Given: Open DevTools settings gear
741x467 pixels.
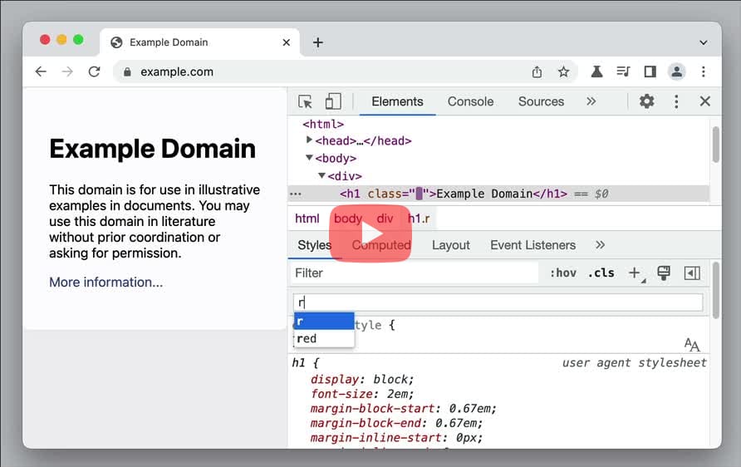Looking at the screenshot, I should coord(646,101).
